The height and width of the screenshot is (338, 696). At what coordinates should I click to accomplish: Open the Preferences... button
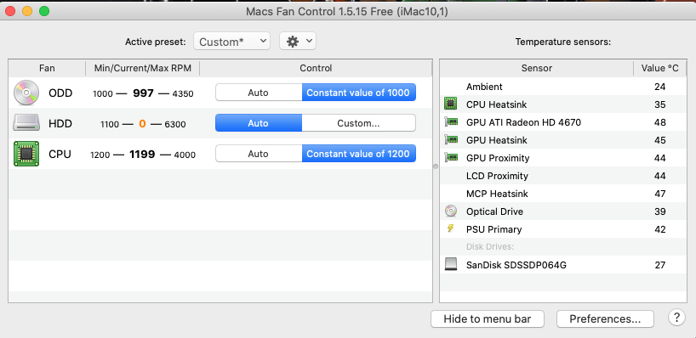pyautogui.click(x=605, y=318)
